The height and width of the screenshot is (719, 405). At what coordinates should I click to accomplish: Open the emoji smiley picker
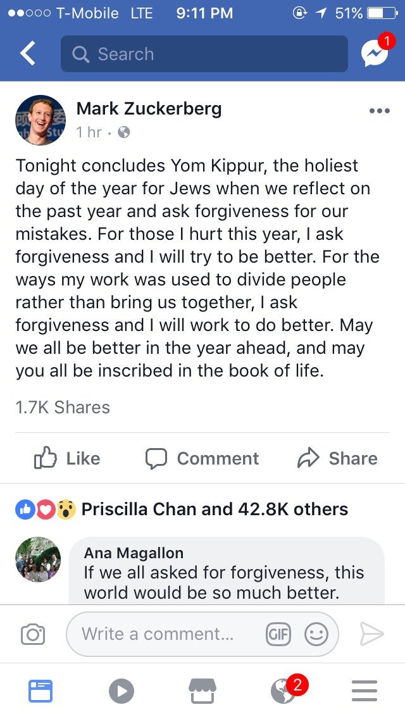tap(316, 634)
